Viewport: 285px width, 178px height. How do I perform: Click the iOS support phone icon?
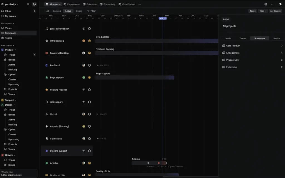[x=47, y=102]
